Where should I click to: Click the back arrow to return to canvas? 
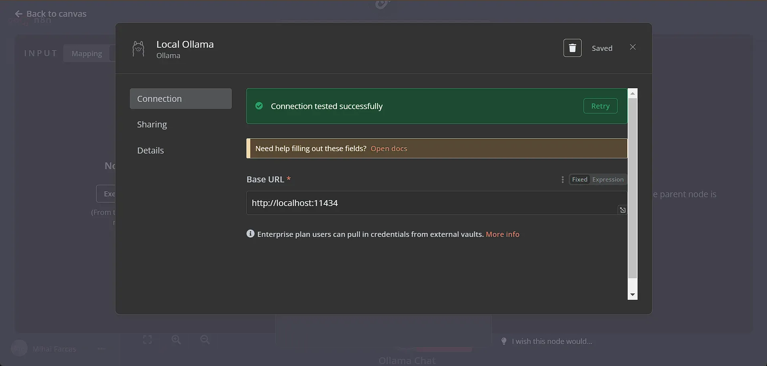pyautogui.click(x=18, y=13)
